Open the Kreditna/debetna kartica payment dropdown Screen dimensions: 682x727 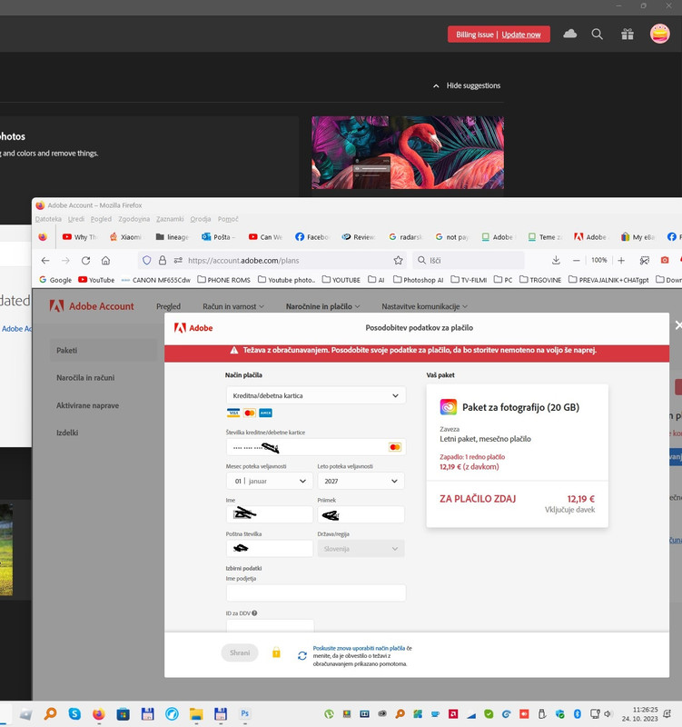click(316, 395)
